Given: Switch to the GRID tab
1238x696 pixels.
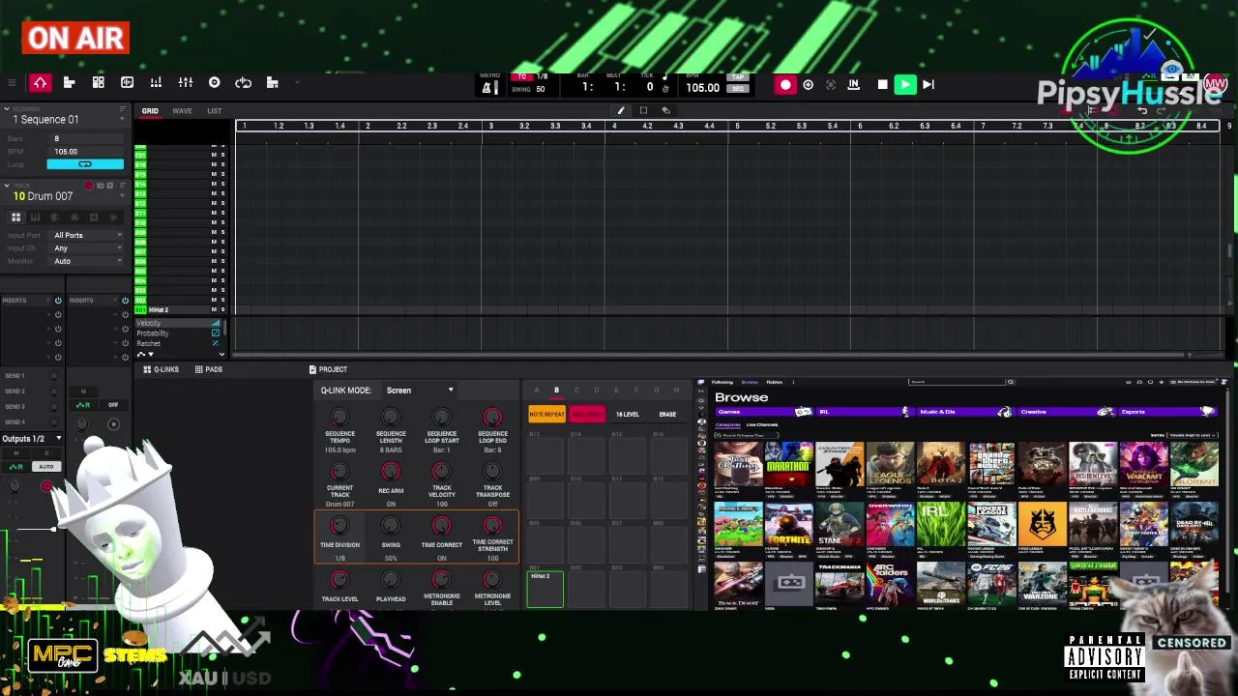Looking at the screenshot, I should pos(150,111).
